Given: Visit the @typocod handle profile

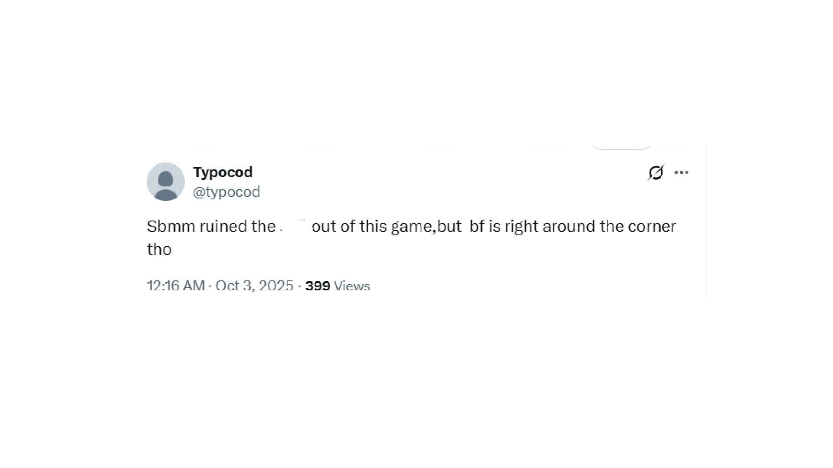Looking at the screenshot, I should [226, 192].
